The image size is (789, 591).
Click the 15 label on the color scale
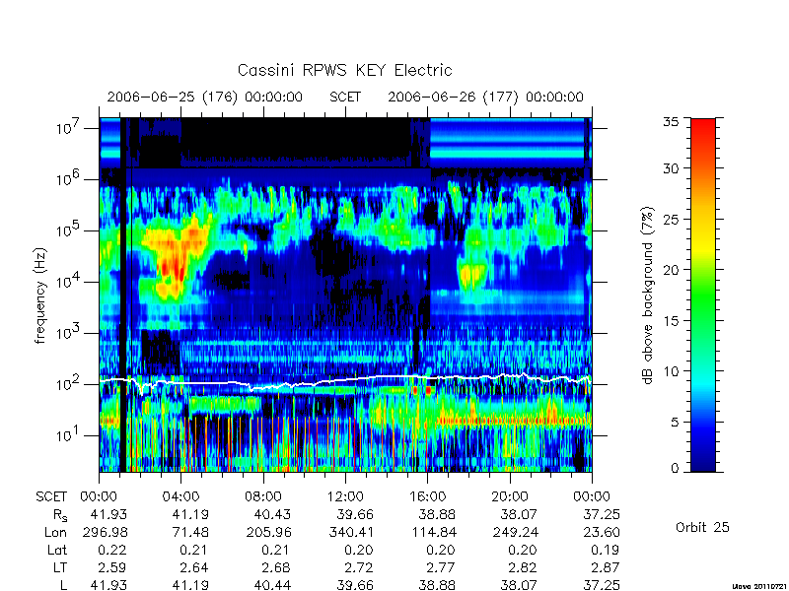pos(671,320)
